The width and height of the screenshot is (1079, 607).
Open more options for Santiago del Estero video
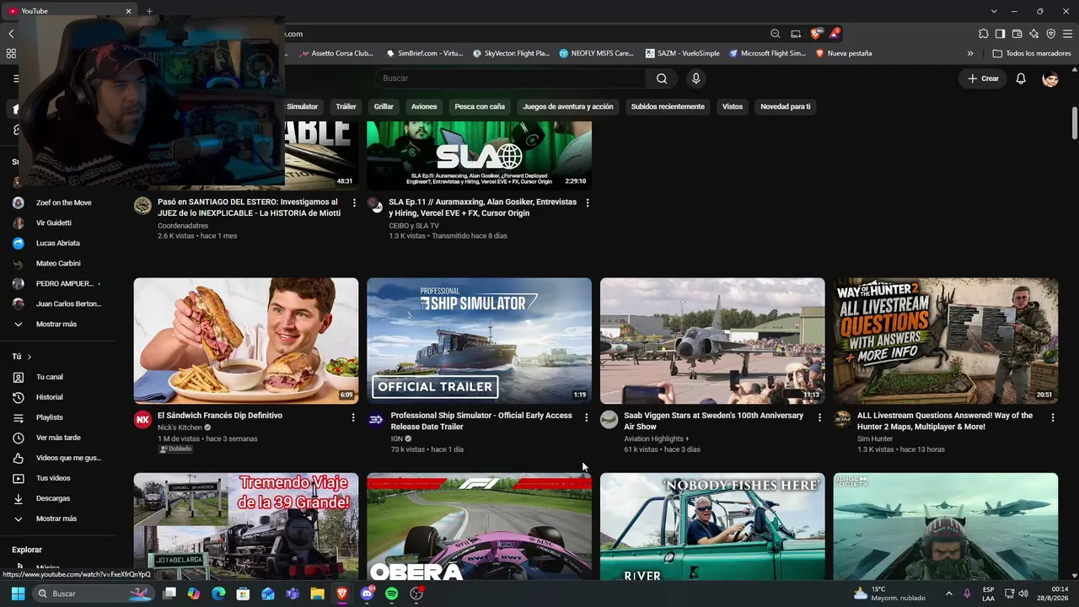point(354,203)
